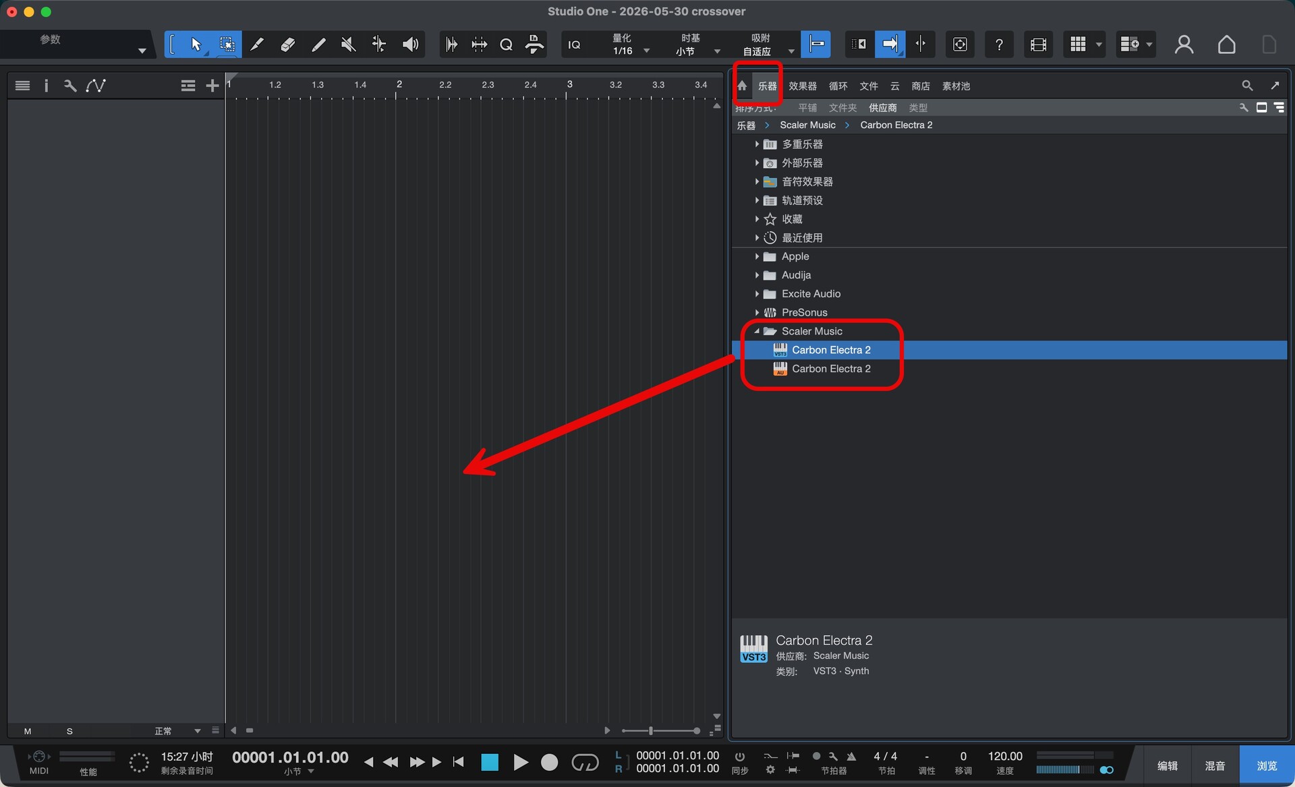
Task: Click the IQ input quantize button
Action: (x=574, y=45)
